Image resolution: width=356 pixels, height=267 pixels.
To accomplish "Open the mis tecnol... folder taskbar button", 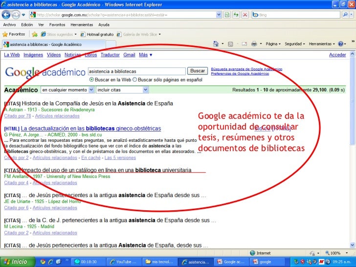I will pyautogui.click(x=160, y=262).
